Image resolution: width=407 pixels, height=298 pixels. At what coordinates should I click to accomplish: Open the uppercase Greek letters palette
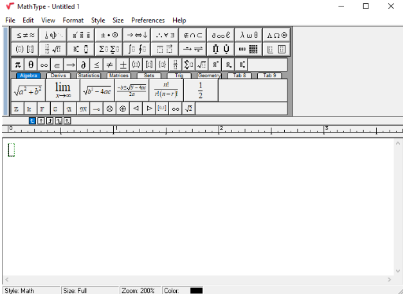[x=276, y=35]
